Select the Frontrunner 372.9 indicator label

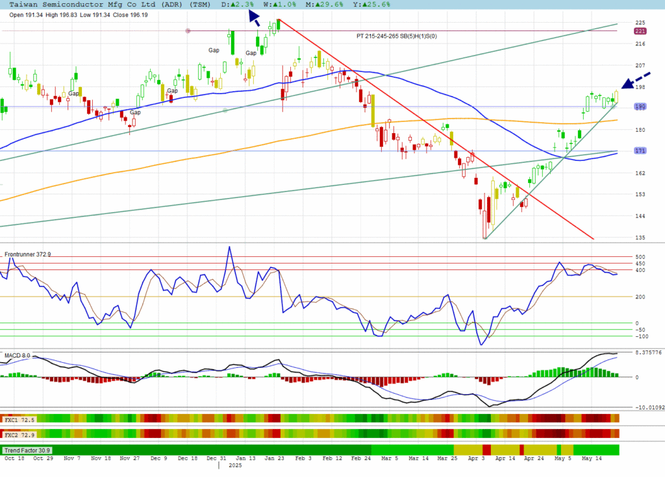(27, 254)
